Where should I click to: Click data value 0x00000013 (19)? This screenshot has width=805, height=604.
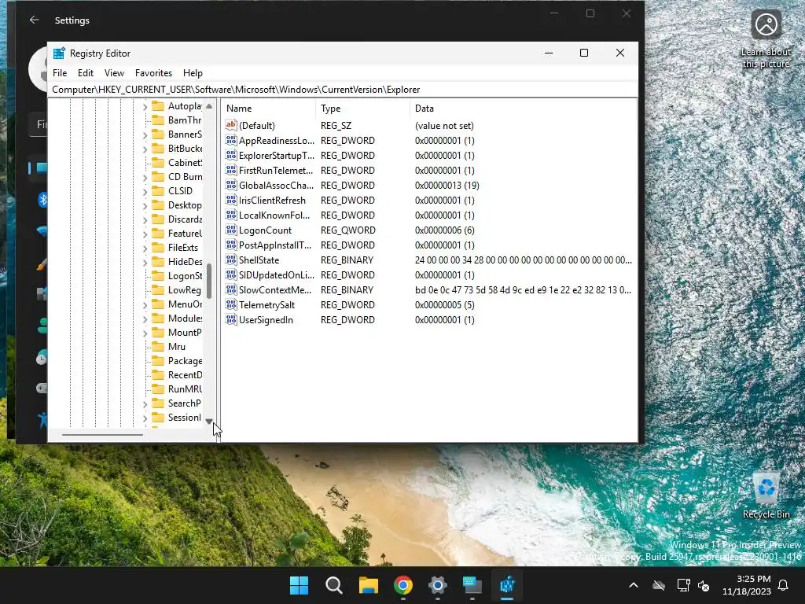(447, 185)
